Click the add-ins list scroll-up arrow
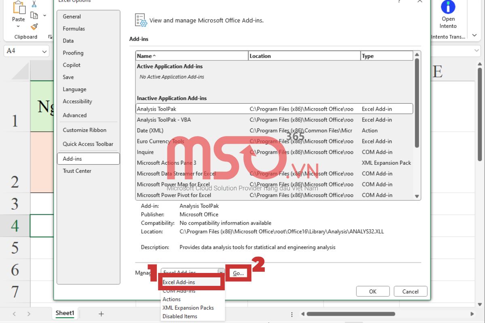Image resolution: width=485 pixels, height=323 pixels. tap(417, 55)
